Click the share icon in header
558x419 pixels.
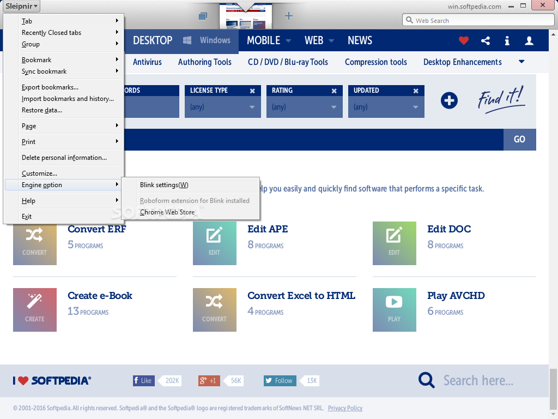click(486, 40)
